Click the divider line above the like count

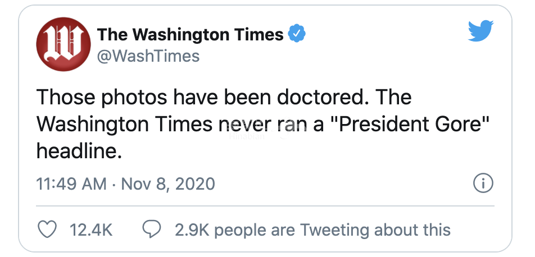pyautogui.click(x=265, y=206)
